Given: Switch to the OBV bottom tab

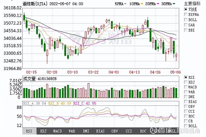Looking at the screenshot, I should (115, 131).
